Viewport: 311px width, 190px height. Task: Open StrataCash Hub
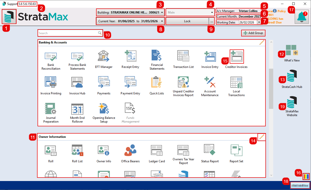(x=292, y=79)
